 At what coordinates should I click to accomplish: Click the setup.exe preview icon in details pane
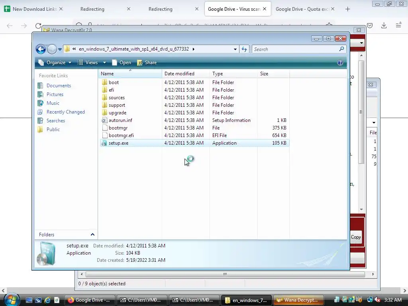click(47, 254)
